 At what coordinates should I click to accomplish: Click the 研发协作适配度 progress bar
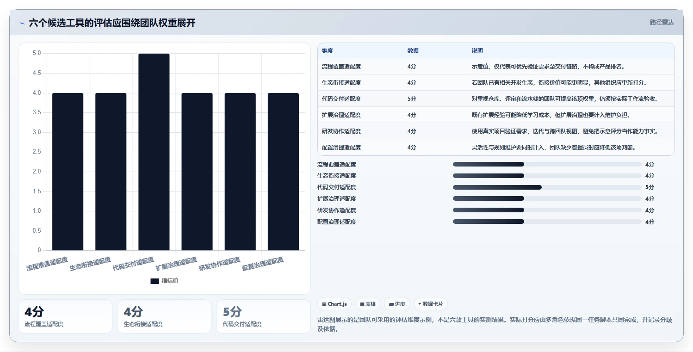tap(547, 210)
